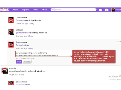Reply to the 13 minutes ago comment

(32, 24)
